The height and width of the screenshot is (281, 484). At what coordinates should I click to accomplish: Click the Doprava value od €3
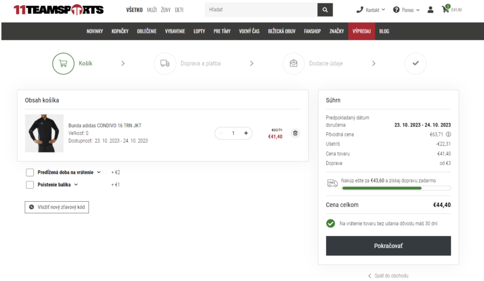point(445,163)
